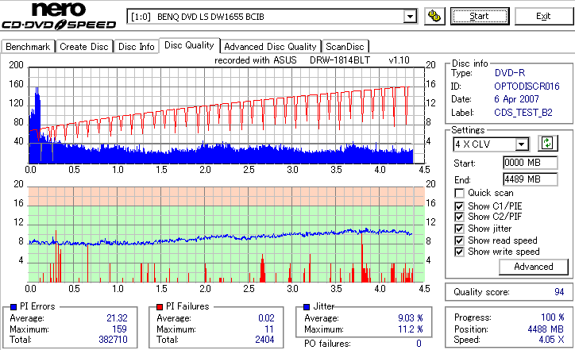Viewport: 575px width, 350px height.
Task: Toggle Show C1/PIE checkbox
Action: (x=459, y=206)
